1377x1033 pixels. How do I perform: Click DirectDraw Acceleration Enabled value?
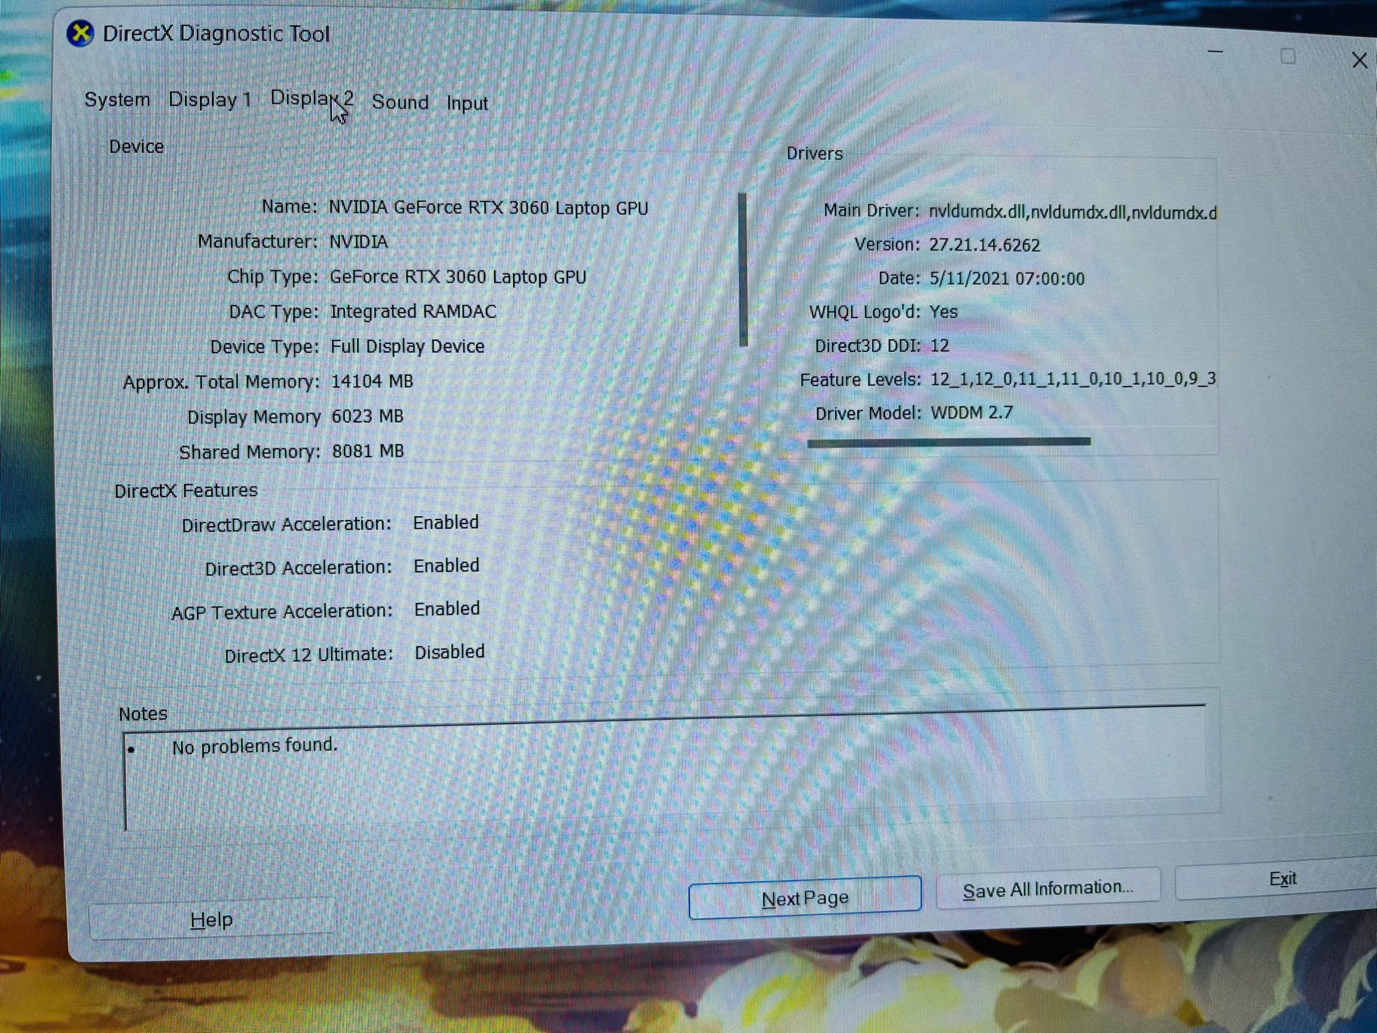coord(446,522)
